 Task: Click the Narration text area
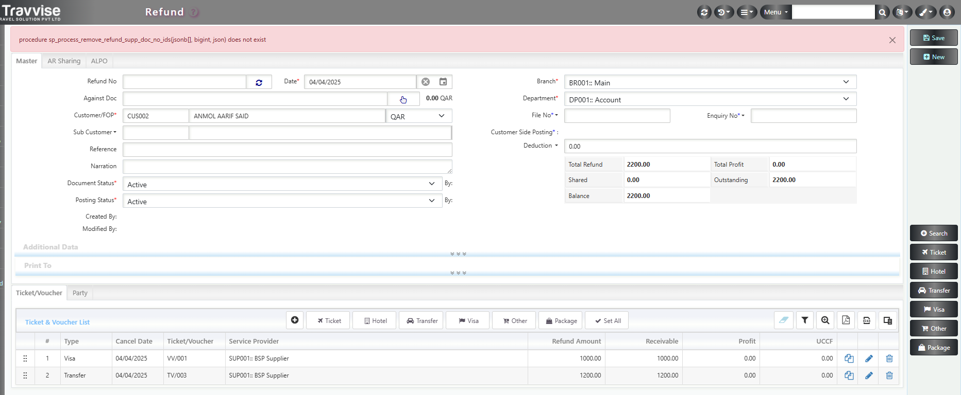pos(288,167)
